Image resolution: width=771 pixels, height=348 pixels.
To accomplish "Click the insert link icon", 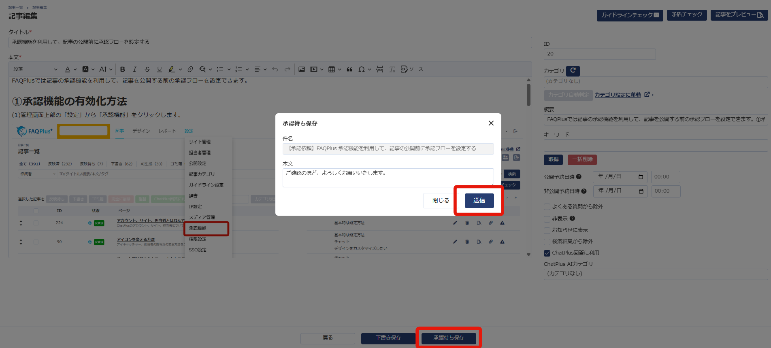I will 190,69.
